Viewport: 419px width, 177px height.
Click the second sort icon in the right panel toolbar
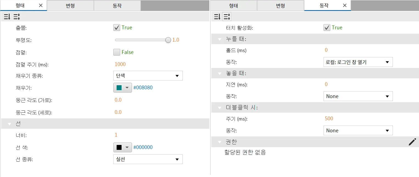click(x=227, y=17)
